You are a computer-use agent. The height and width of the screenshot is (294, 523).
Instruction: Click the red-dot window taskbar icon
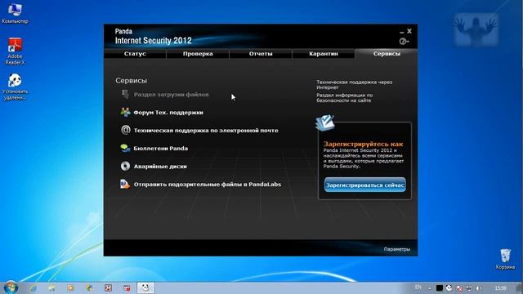point(127,288)
